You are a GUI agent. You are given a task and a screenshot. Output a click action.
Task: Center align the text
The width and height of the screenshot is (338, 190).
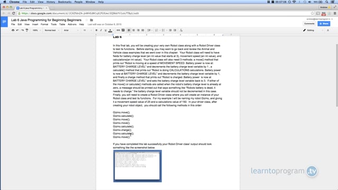(x=134, y=31)
